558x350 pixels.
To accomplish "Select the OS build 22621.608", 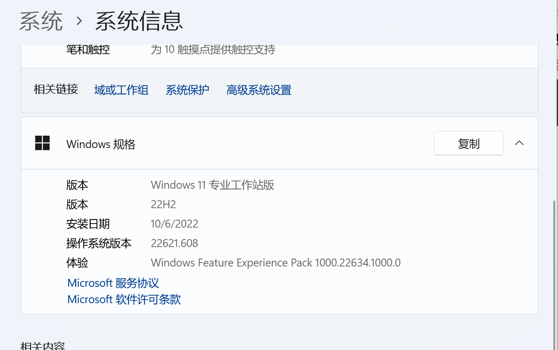I will click(x=174, y=243).
